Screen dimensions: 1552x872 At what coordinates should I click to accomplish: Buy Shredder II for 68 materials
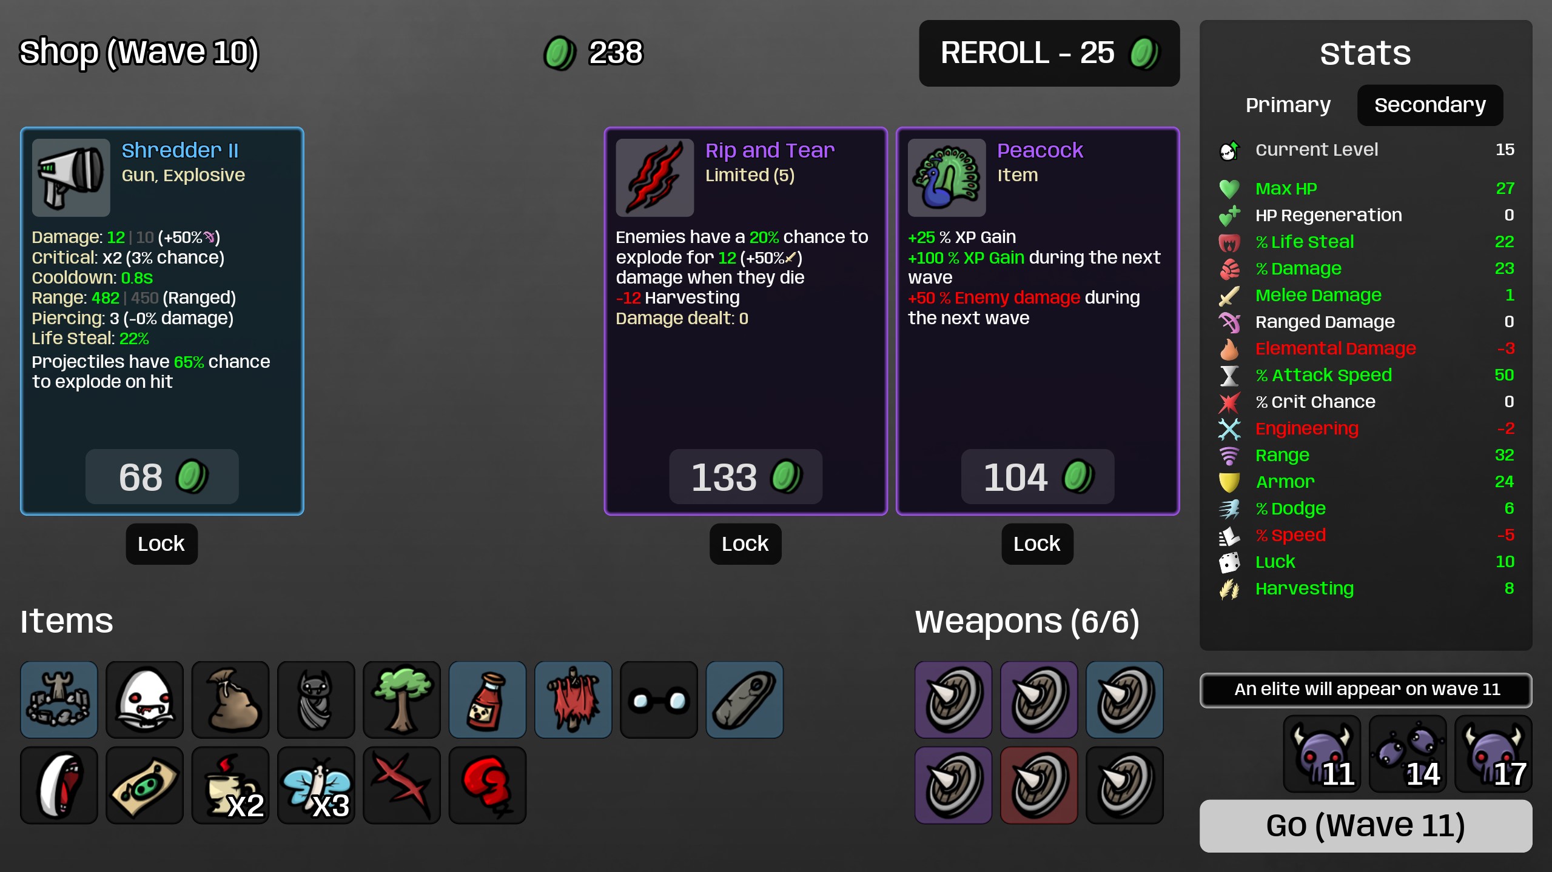click(162, 476)
